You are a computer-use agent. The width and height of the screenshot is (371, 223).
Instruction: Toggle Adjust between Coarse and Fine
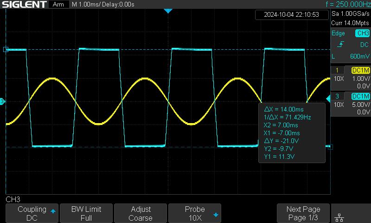(x=140, y=213)
